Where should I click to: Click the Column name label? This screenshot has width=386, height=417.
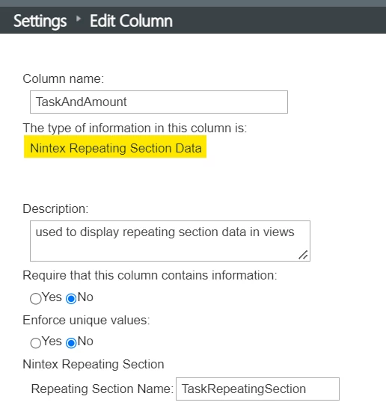[x=64, y=78]
